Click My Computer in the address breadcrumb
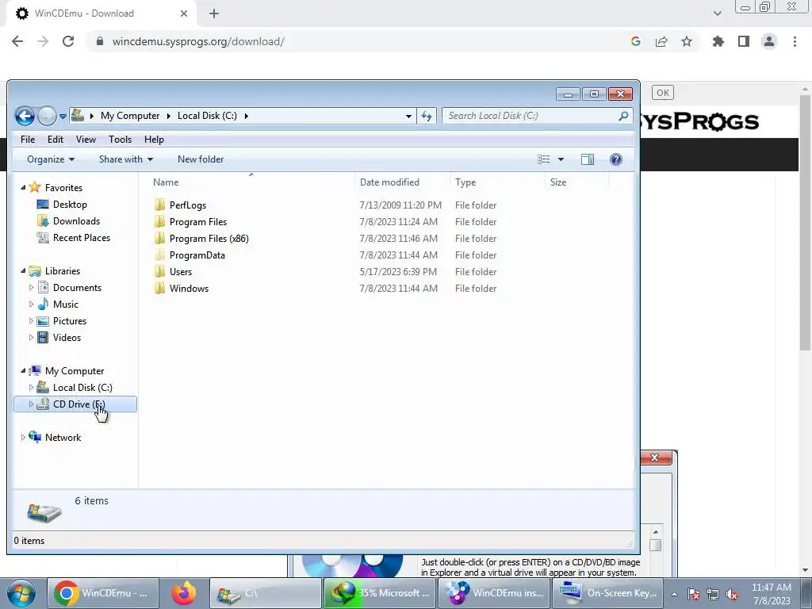 130,116
